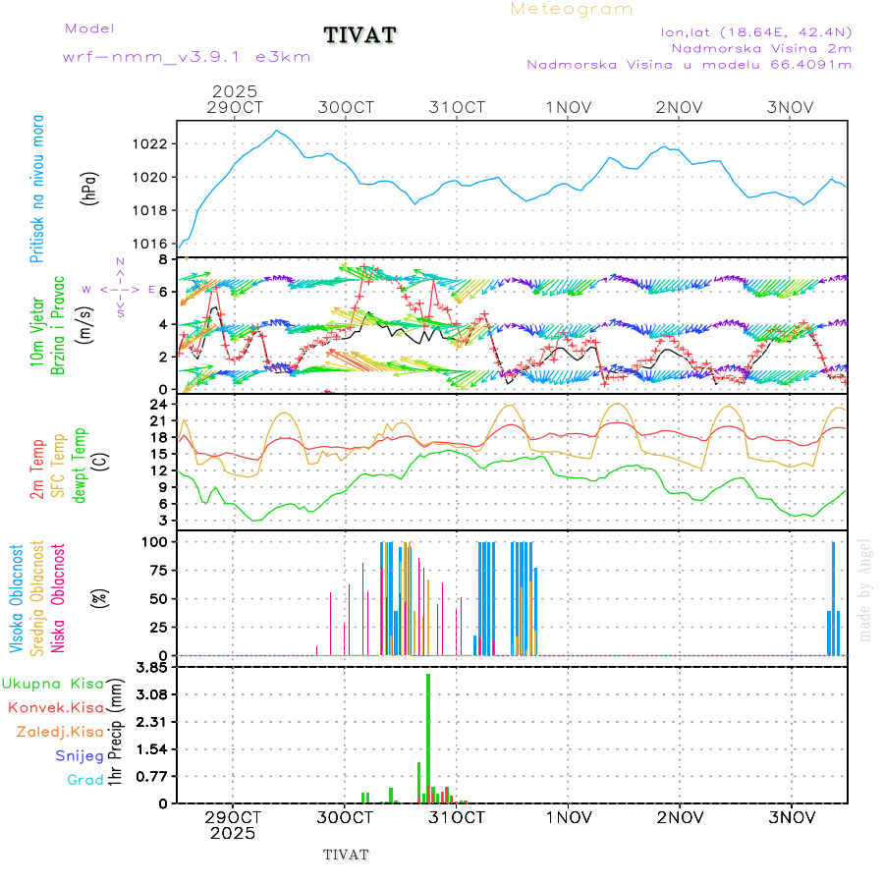Click the 30OCT label on top axis

coord(346,107)
